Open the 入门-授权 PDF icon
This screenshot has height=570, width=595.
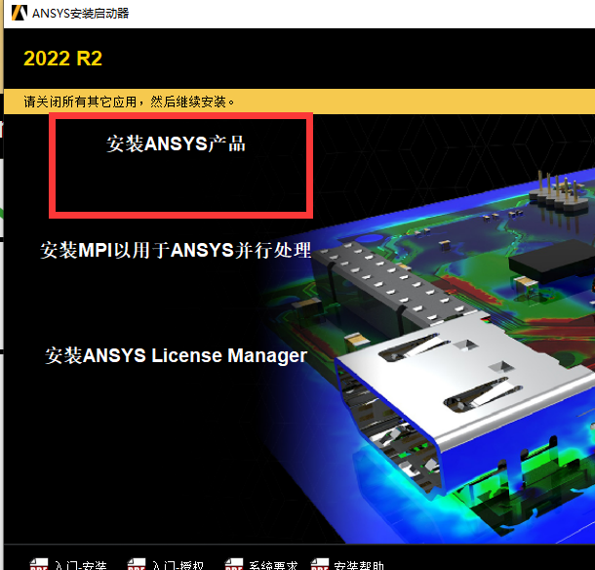click(x=137, y=564)
